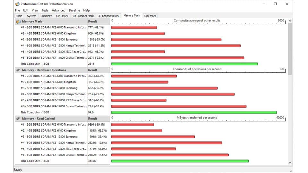Click the Read Cached section icon
308x173 pixels.
point(18,119)
